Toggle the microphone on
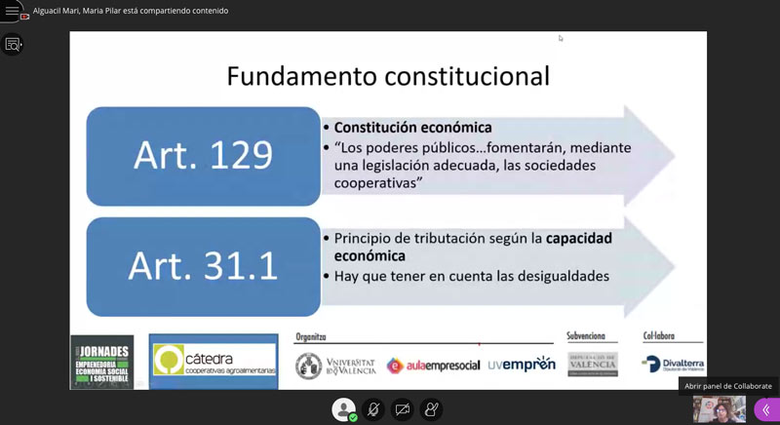 pos(373,409)
